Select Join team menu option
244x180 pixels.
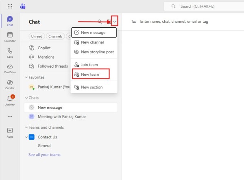tap(94, 65)
